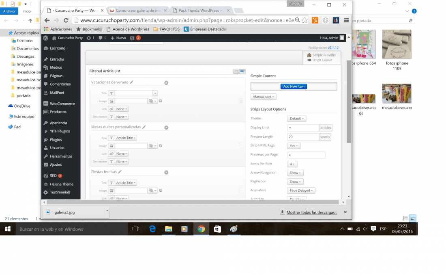
Task: Click WordPress logo in admin bar
Action: pos(45,38)
